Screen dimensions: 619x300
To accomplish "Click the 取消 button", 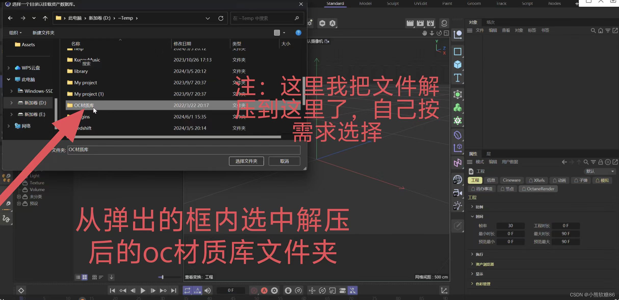I will pyautogui.click(x=284, y=161).
